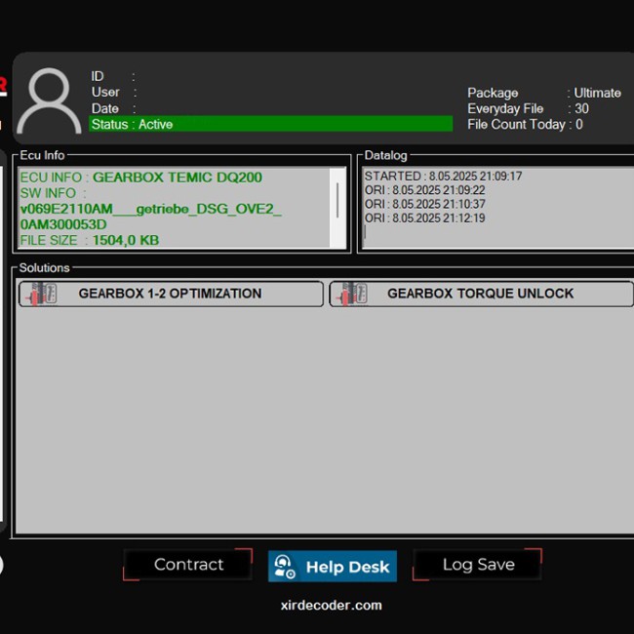Click the user profile avatar icon
The height and width of the screenshot is (634, 634).
49,100
